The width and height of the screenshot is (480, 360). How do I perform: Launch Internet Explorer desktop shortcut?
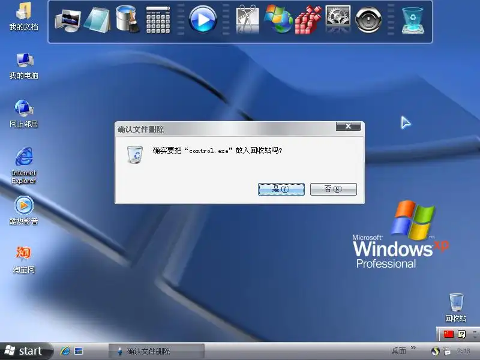(x=23, y=166)
